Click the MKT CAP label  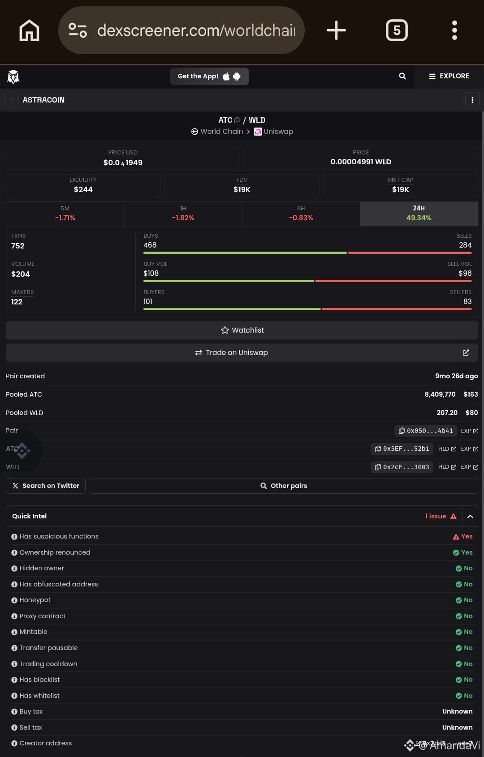click(x=401, y=180)
